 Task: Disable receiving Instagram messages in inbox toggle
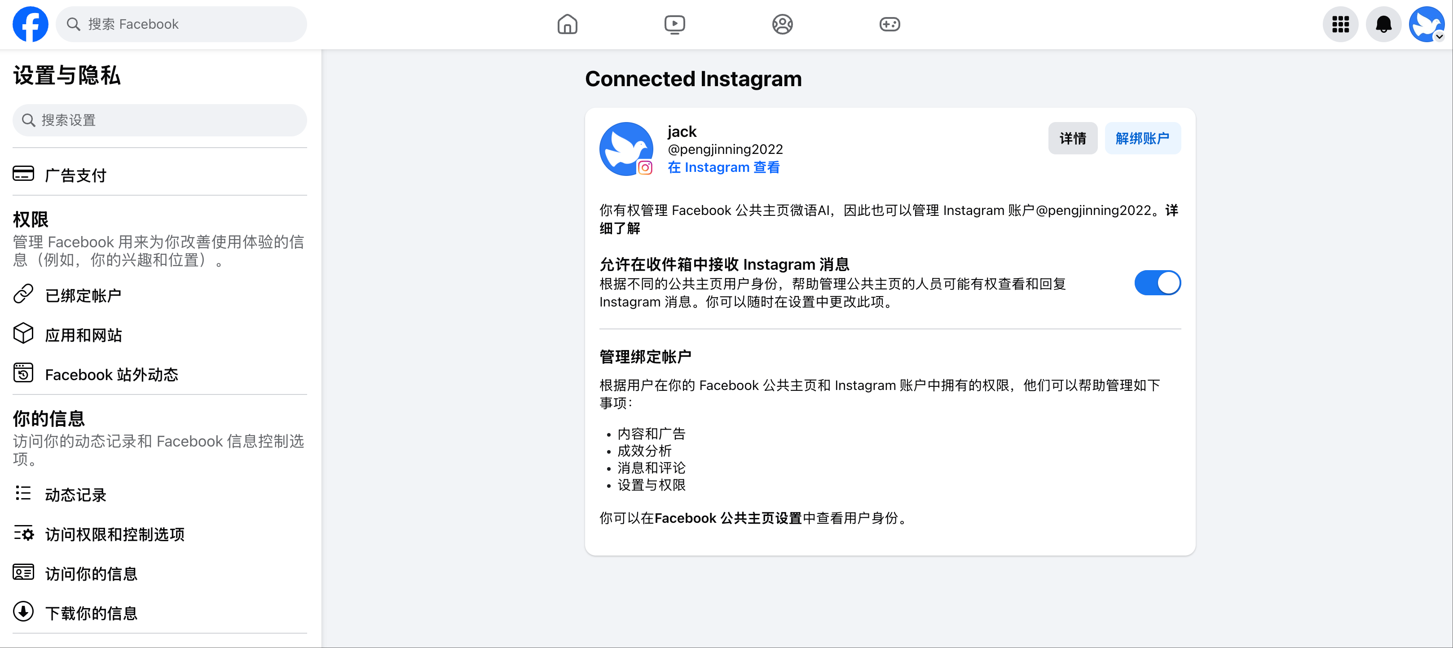[1157, 283]
